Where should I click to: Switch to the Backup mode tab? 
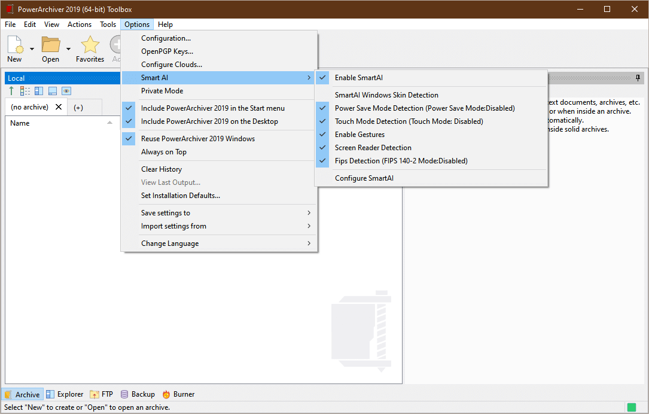click(x=138, y=394)
